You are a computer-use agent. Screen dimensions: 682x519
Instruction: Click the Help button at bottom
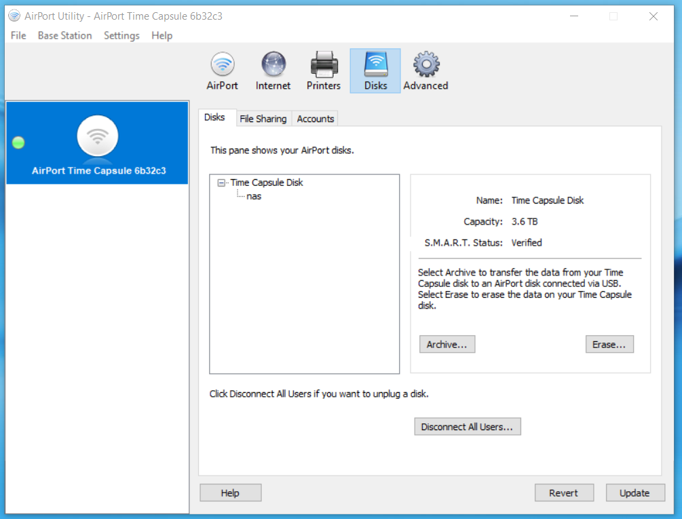pyautogui.click(x=231, y=493)
